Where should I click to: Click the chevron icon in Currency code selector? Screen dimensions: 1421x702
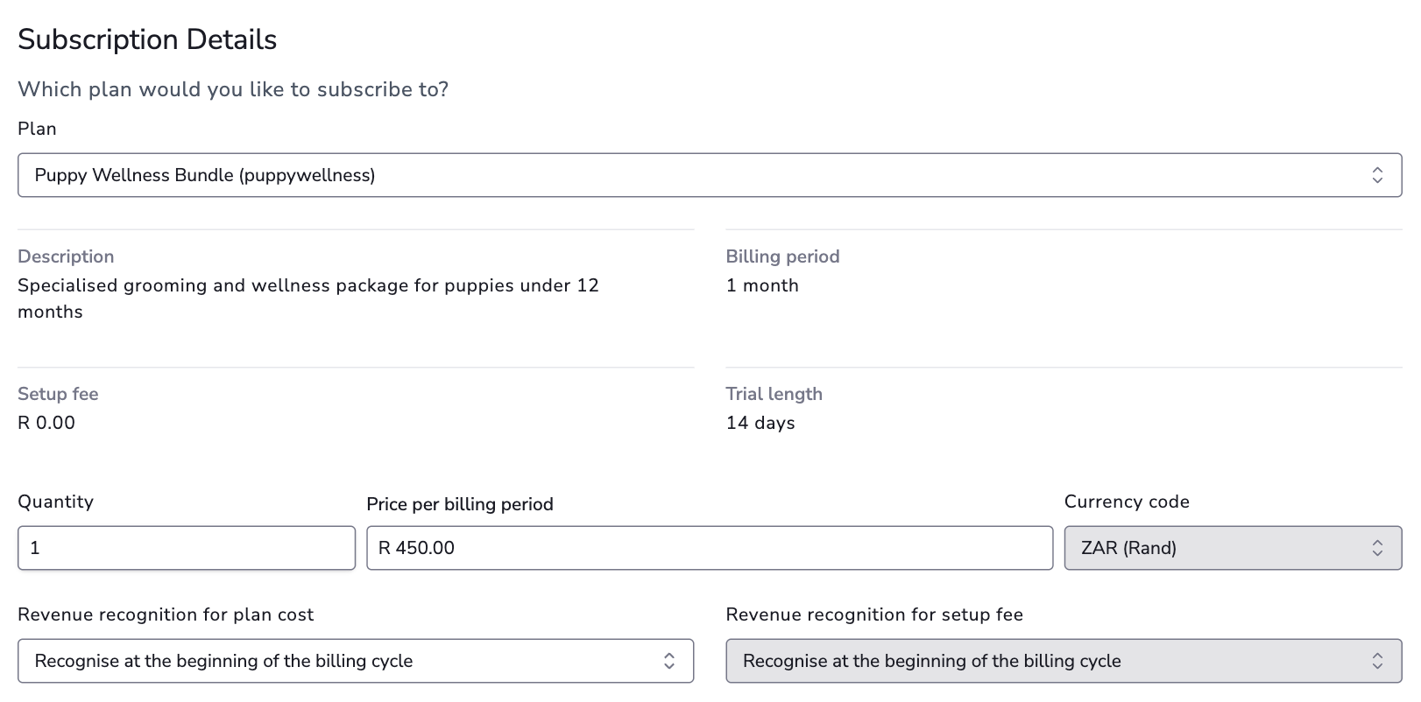1377,548
